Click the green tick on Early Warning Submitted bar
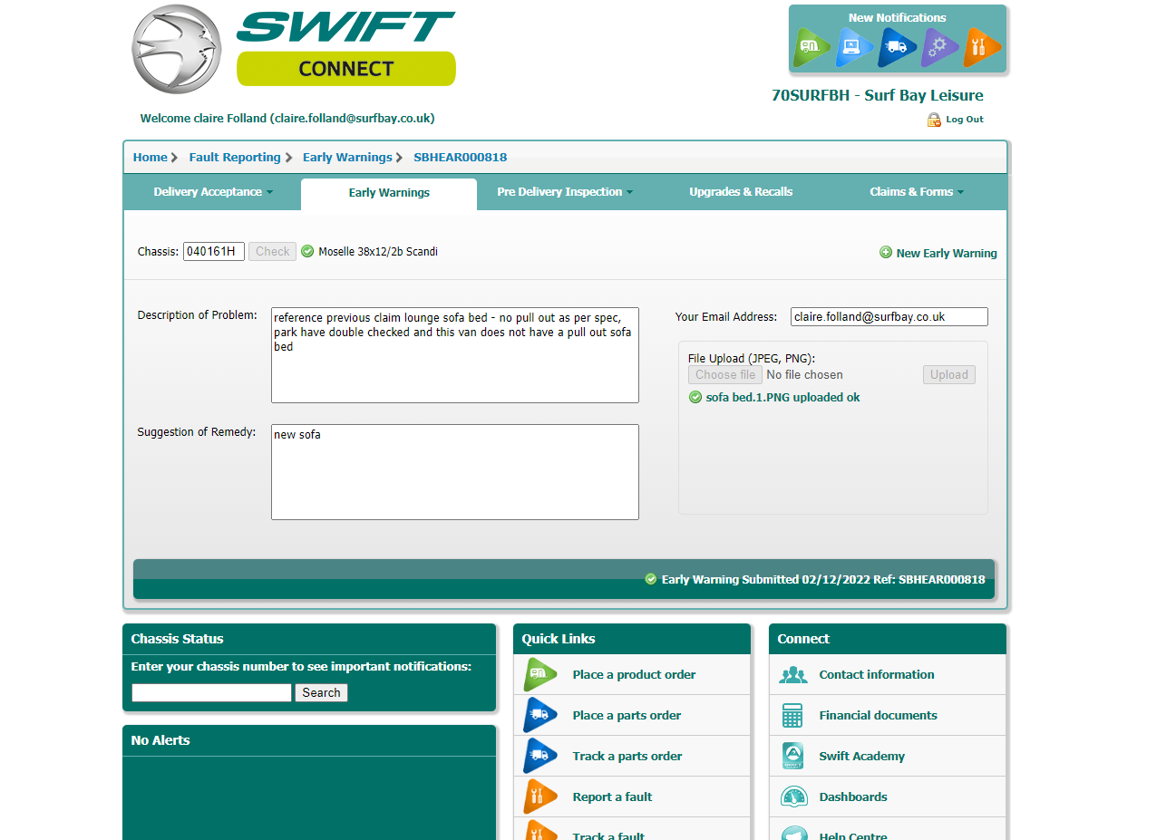This screenshot has width=1176, height=840. (650, 579)
